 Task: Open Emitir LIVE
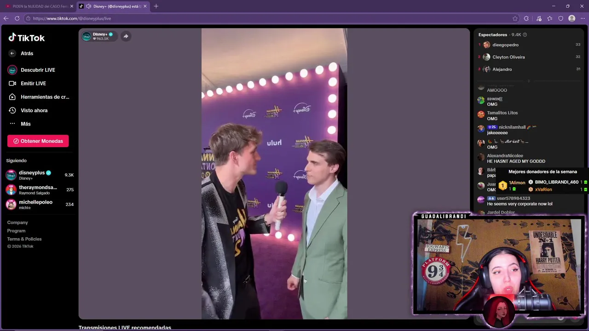(33, 83)
